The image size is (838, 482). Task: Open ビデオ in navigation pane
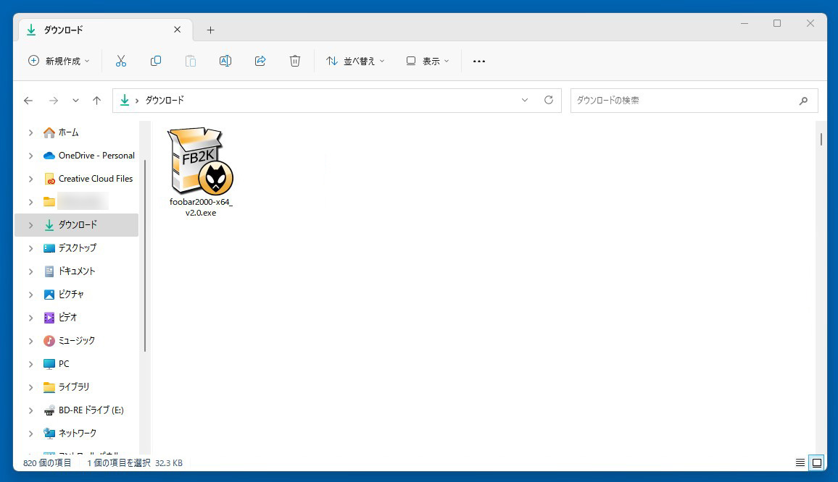[x=67, y=318]
